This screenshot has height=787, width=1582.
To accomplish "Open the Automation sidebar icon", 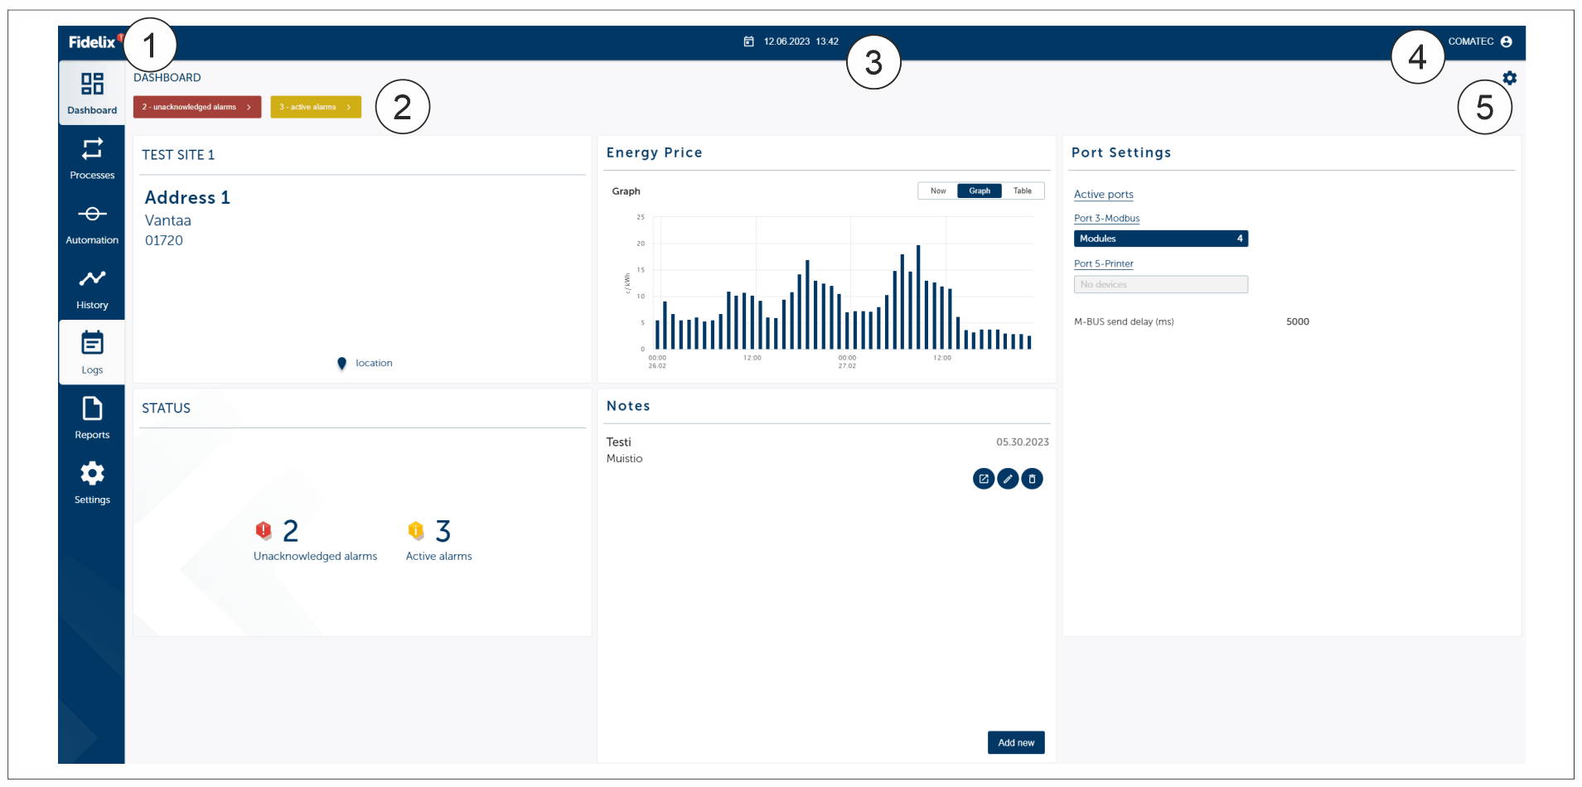I will tap(92, 214).
